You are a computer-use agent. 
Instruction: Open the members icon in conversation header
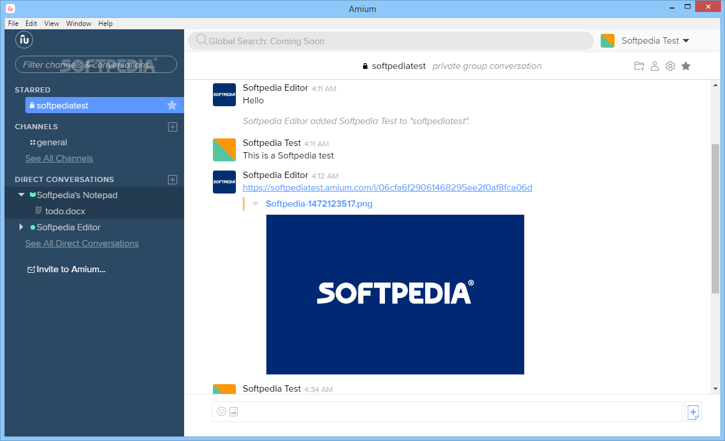click(655, 66)
